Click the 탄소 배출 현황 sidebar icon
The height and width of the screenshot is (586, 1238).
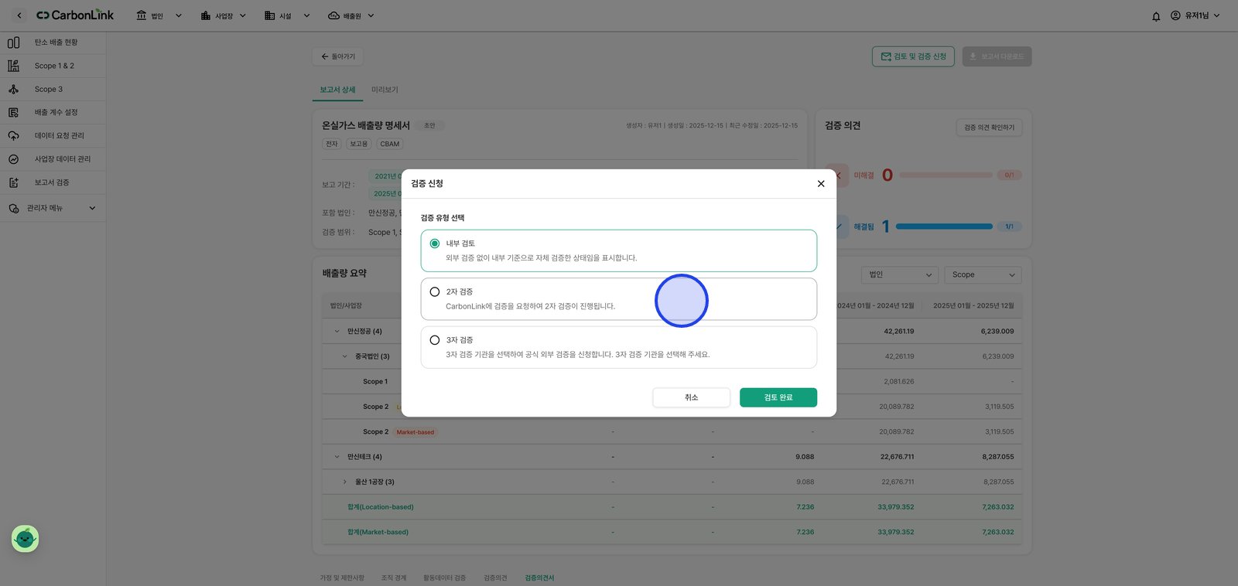tap(13, 43)
